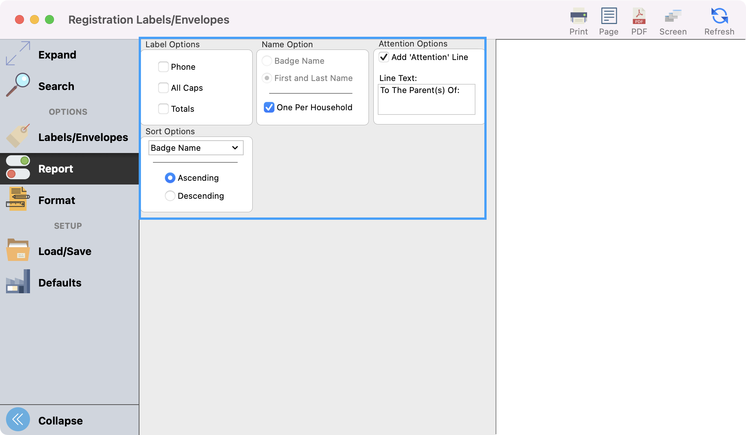Select Descending sort order
Viewport: 746px width, 435px height.
coord(170,196)
